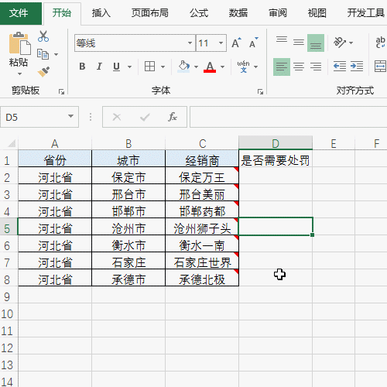
Task: Switch to the 插入 Insert tab
Action: tap(101, 13)
